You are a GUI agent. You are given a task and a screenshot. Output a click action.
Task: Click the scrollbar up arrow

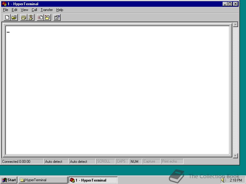pos(236,25)
